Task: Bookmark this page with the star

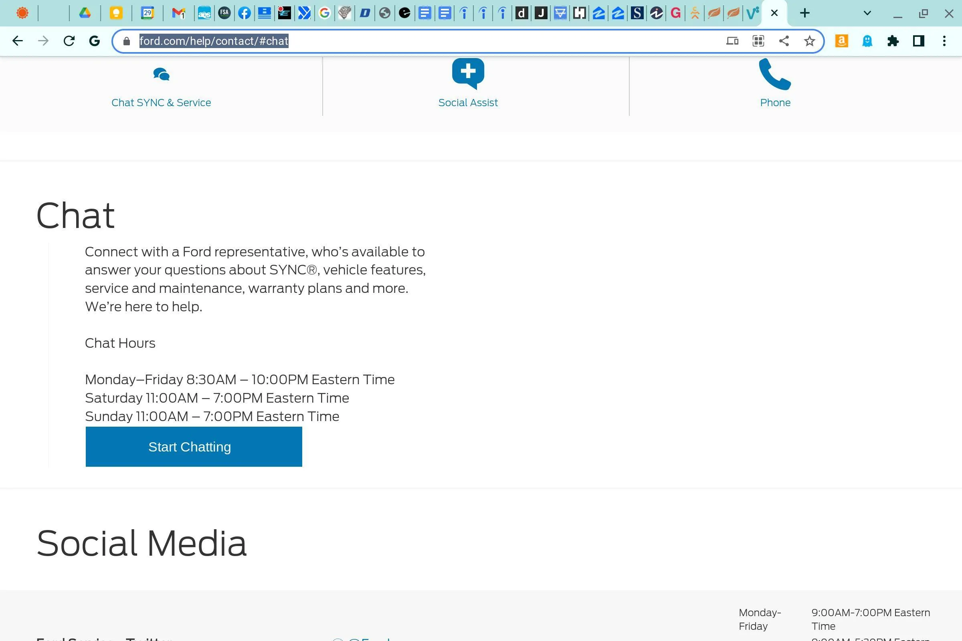Action: (809, 41)
